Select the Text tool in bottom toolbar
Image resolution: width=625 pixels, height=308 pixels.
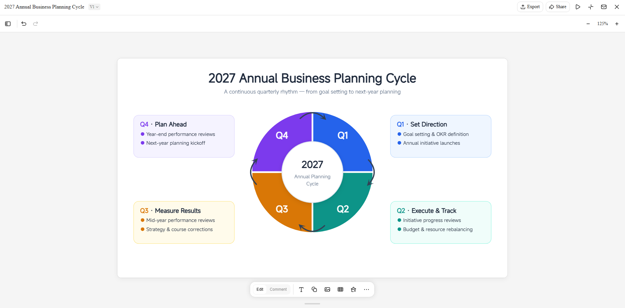pos(301,289)
